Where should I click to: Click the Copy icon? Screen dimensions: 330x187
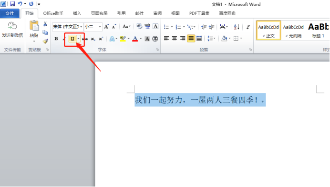click(x=45, y=32)
